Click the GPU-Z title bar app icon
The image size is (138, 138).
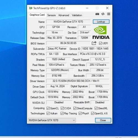tap(31, 8)
